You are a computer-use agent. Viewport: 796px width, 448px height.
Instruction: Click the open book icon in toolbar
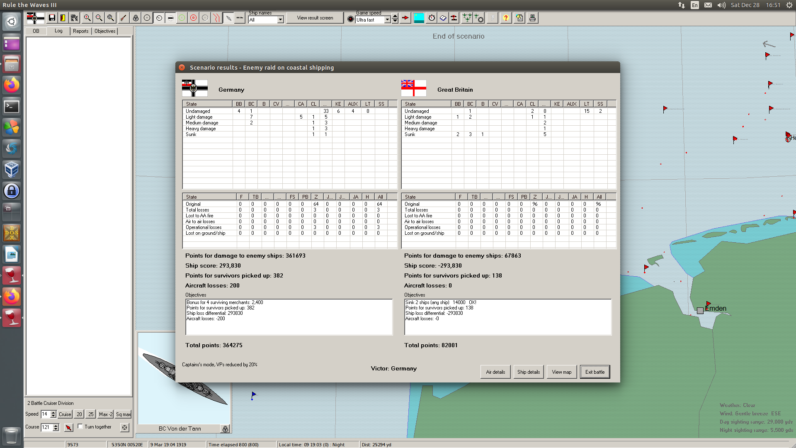click(x=443, y=18)
